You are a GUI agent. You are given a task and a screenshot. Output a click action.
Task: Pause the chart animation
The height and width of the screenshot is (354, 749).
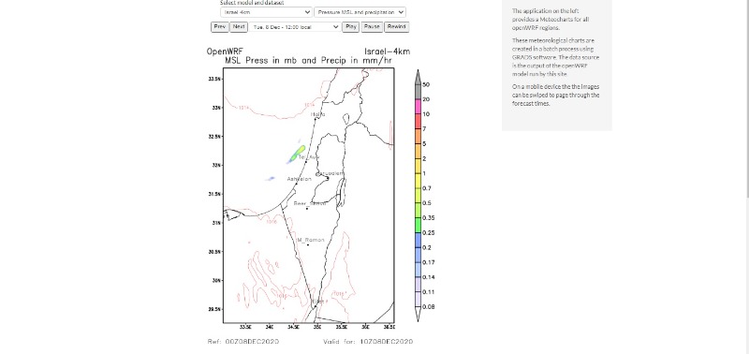coord(372,27)
